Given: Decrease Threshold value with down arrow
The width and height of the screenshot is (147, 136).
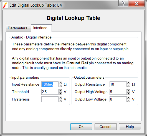Looking at the screenshot, I should (60, 93).
